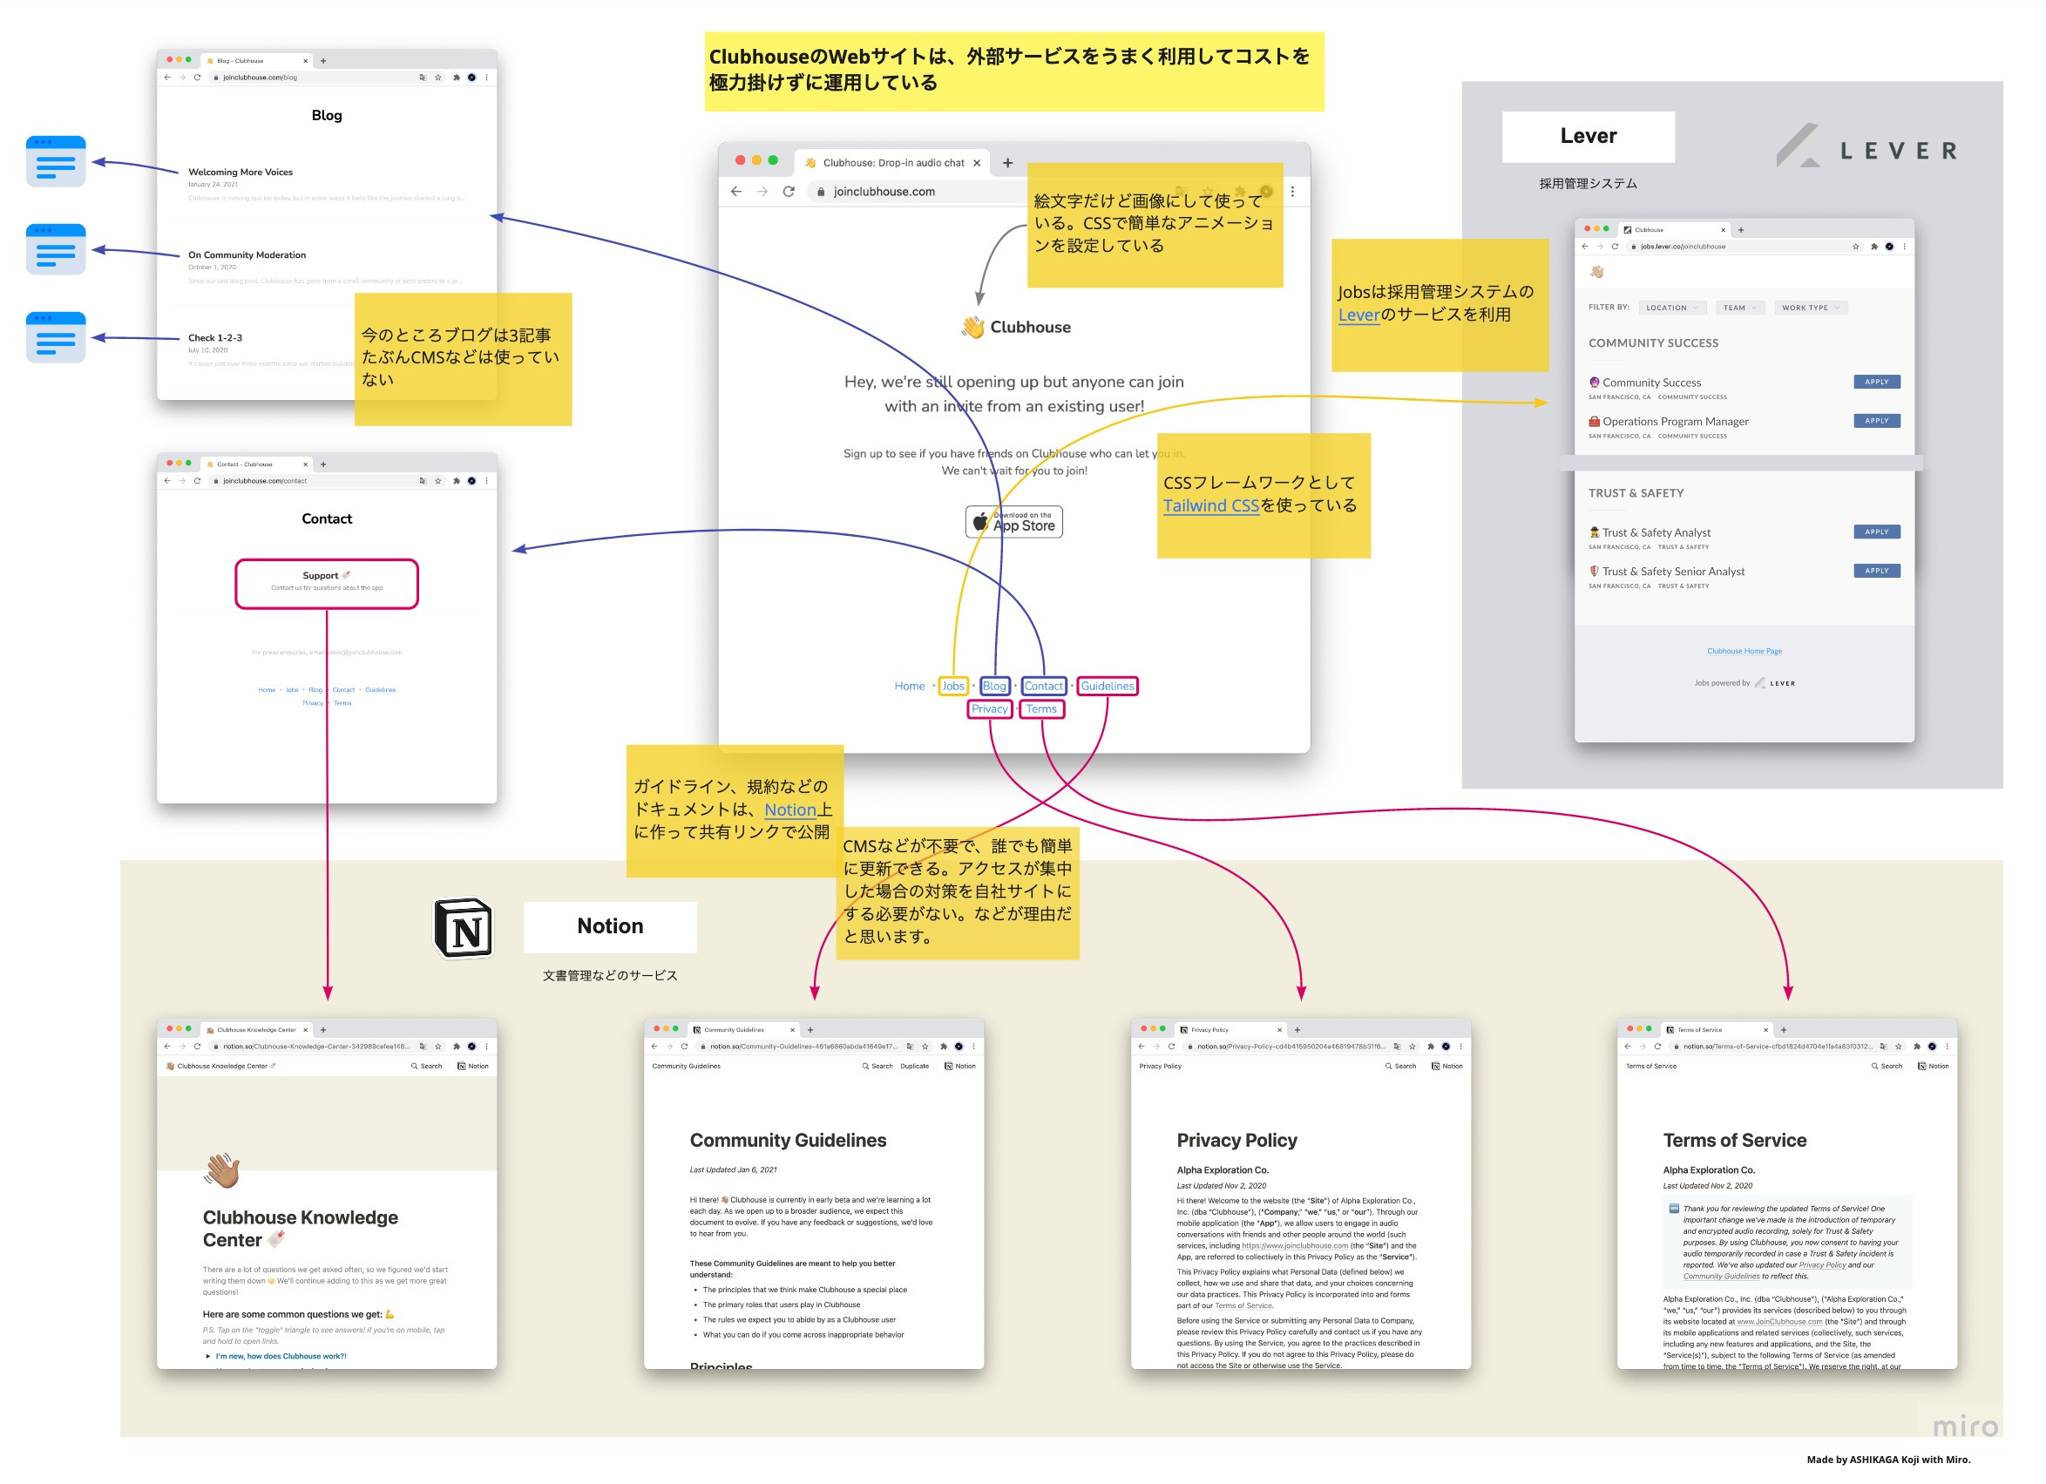Select Clubhouse: Drop-in audio chat browser tab
Viewport: 2046px width, 1484px height.
(892, 163)
